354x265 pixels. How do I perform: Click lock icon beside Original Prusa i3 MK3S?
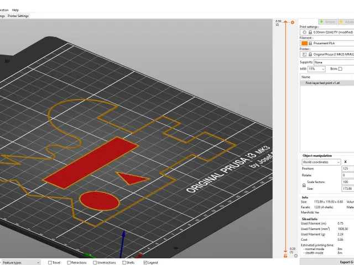(x=310, y=54)
